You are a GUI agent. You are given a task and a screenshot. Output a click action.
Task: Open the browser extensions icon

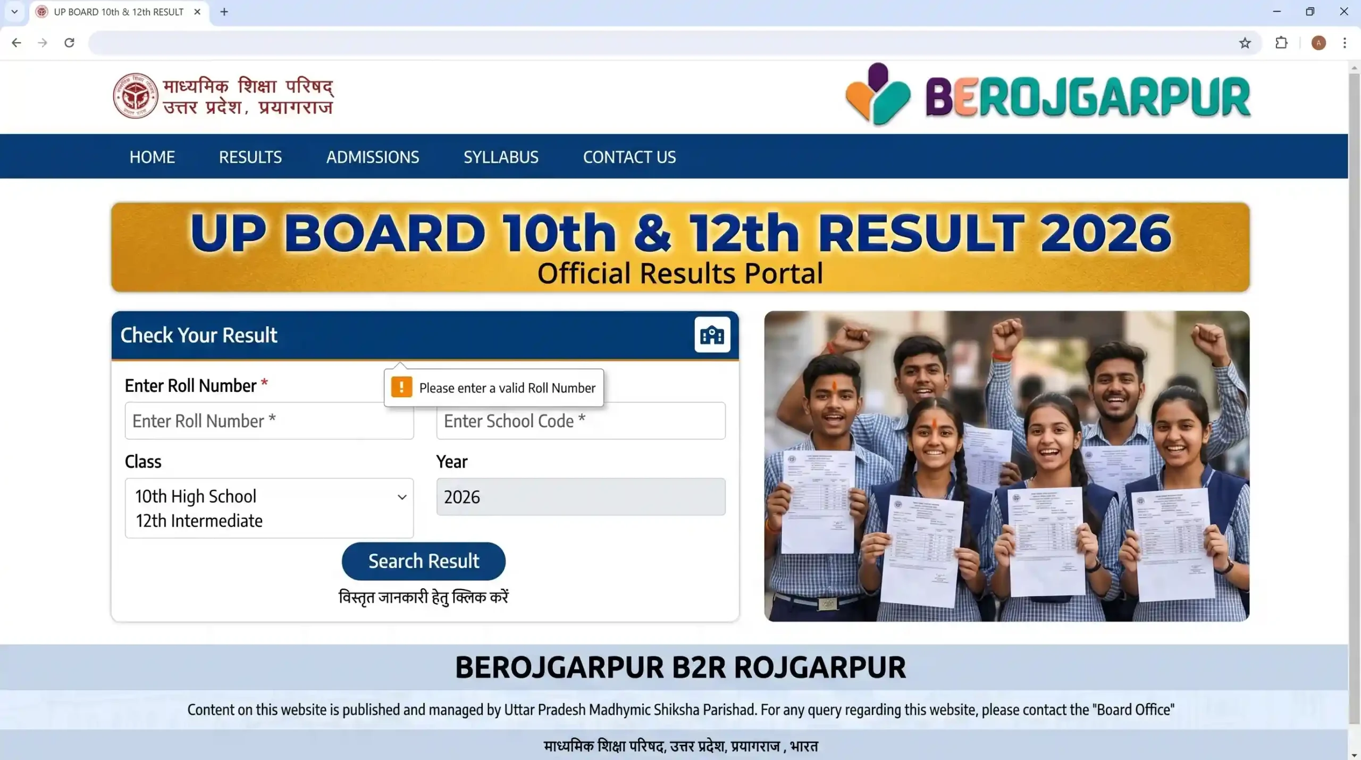click(x=1282, y=43)
